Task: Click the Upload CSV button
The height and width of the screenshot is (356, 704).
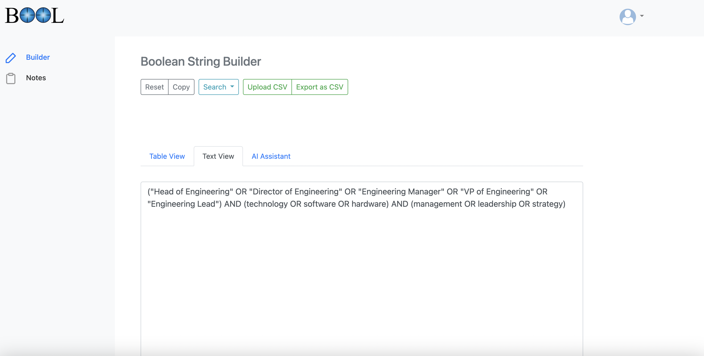Action: 267,87
